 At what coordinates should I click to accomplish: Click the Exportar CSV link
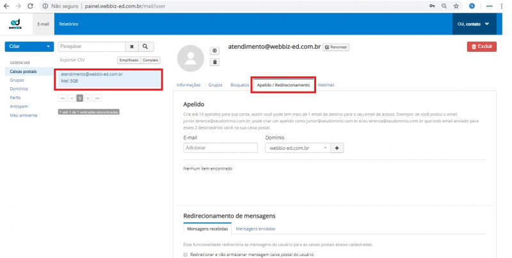point(71,60)
